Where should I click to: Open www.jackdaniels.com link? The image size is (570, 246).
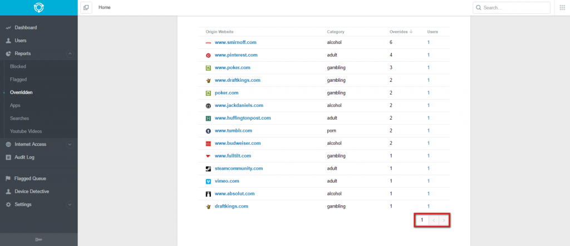239,105
